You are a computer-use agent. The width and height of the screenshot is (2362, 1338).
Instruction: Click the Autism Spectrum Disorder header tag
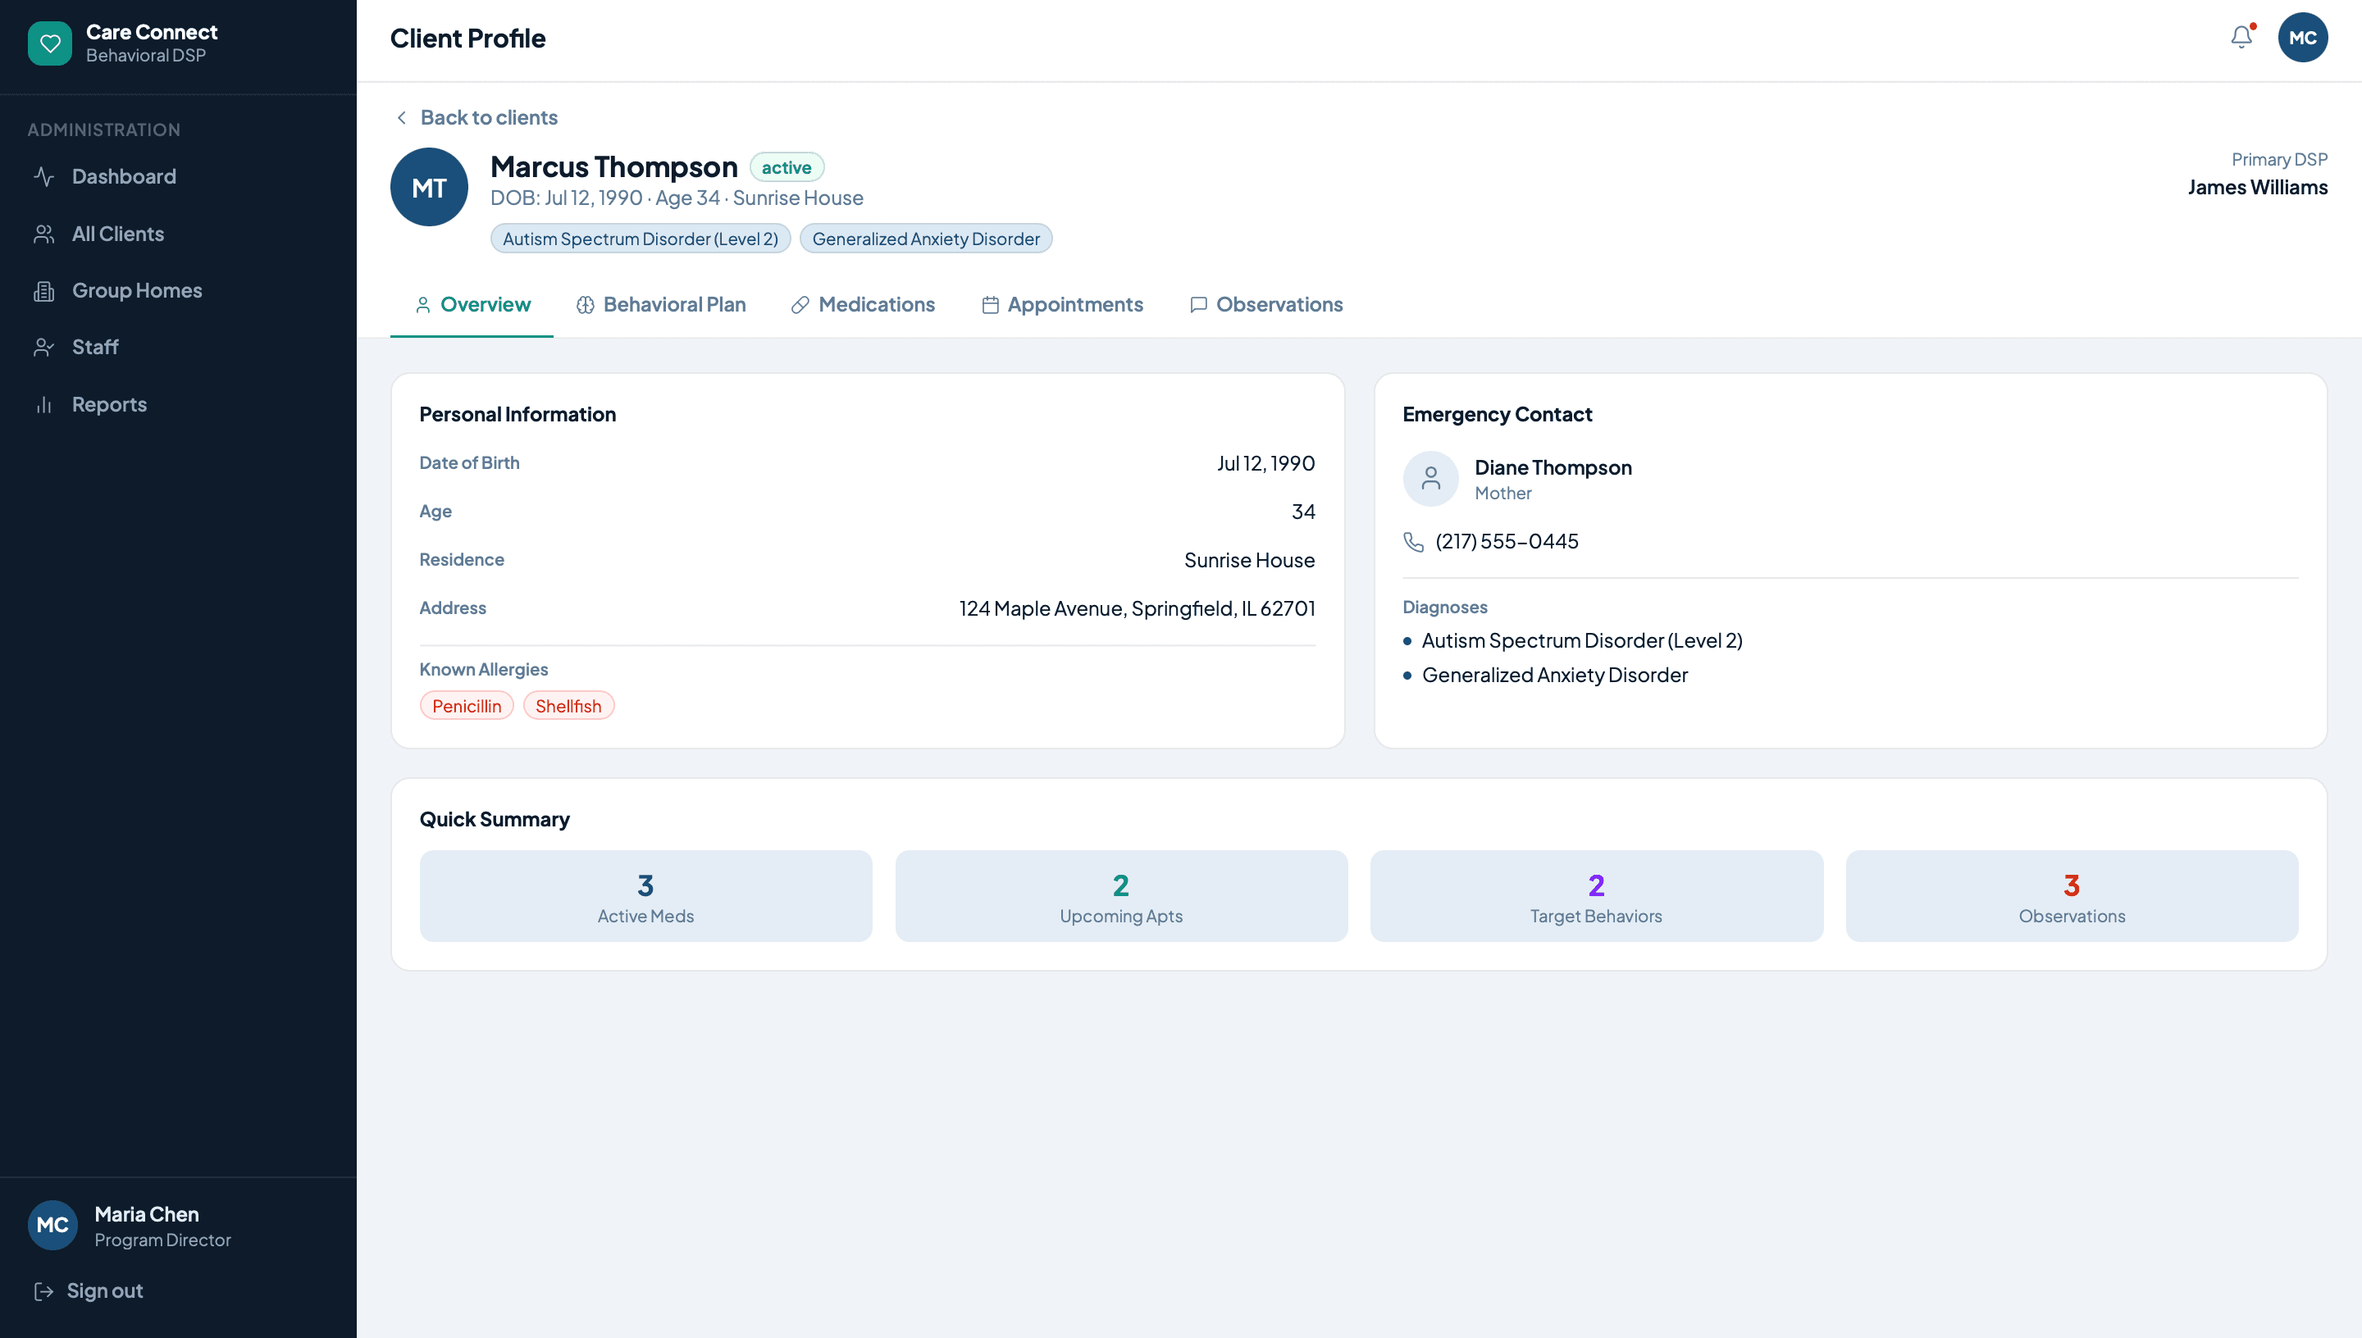pos(641,239)
